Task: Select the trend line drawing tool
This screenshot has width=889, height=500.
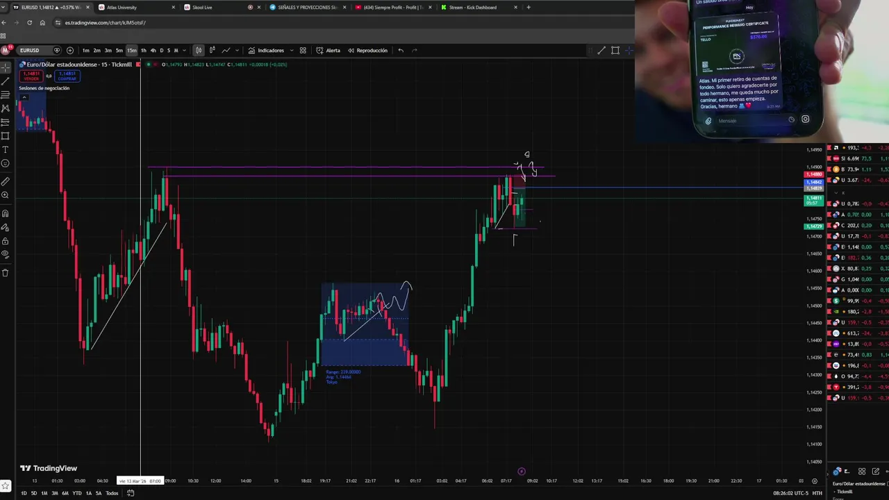Action: [5, 81]
